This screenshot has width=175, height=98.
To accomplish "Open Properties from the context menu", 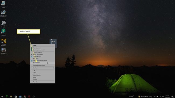I will [43, 82].
